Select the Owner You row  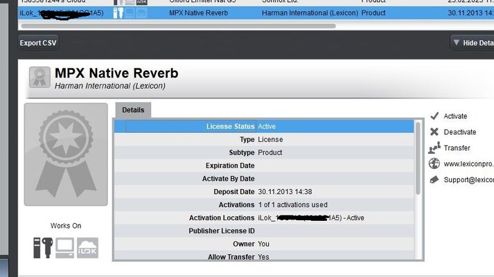(264, 244)
